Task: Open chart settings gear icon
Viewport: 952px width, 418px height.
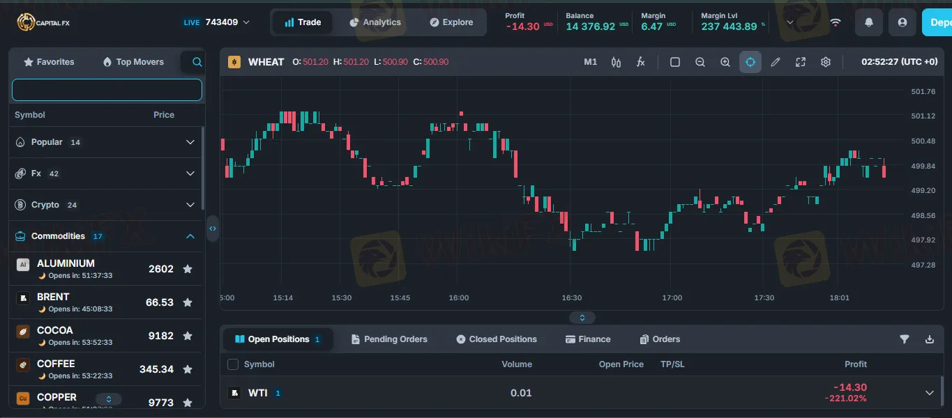Action: pyautogui.click(x=826, y=62)
